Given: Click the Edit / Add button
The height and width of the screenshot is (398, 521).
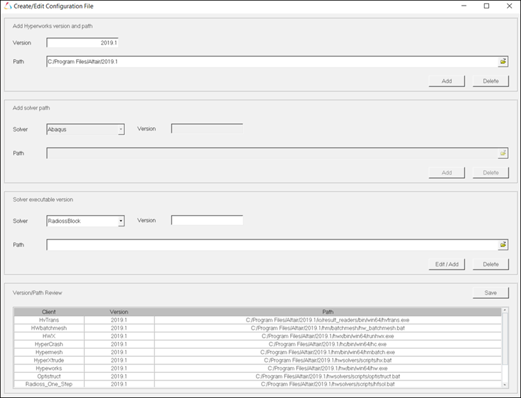Looking at the screenshot, I should tap(447, 264).
